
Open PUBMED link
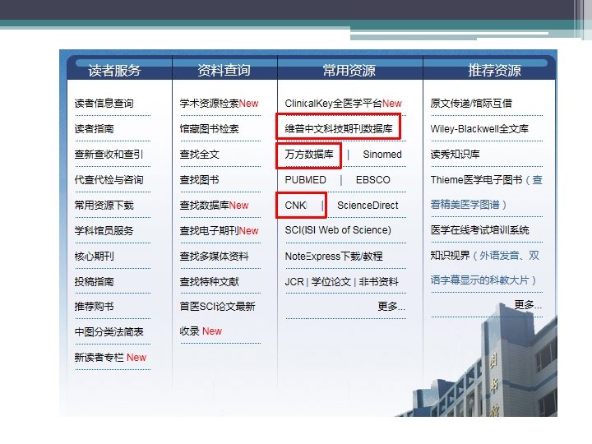pyautogui.click(x=305, y=180)
